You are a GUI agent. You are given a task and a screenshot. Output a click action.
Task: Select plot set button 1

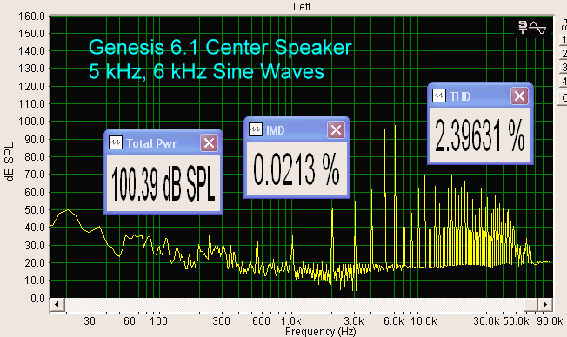pyautogui.click(x=564, y=40)
